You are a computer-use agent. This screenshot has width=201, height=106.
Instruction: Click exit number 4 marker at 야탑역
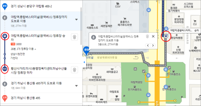pyautogui.click(x=145, y=74)
